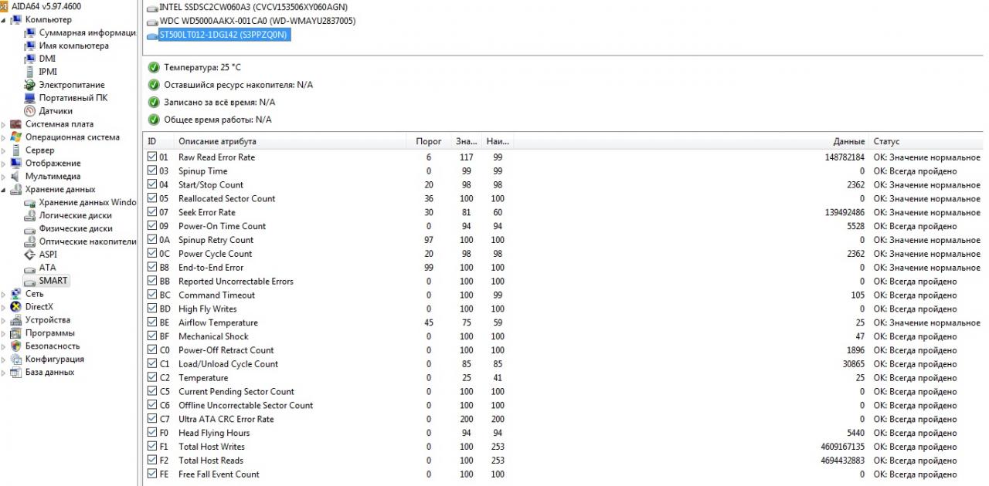
Task: Select the WDC WD5000AAKX drive entry
Action: tap(257, 21)
